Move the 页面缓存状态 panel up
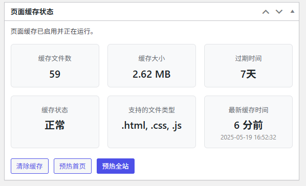306x186 pixels. (x=266, y=12)
